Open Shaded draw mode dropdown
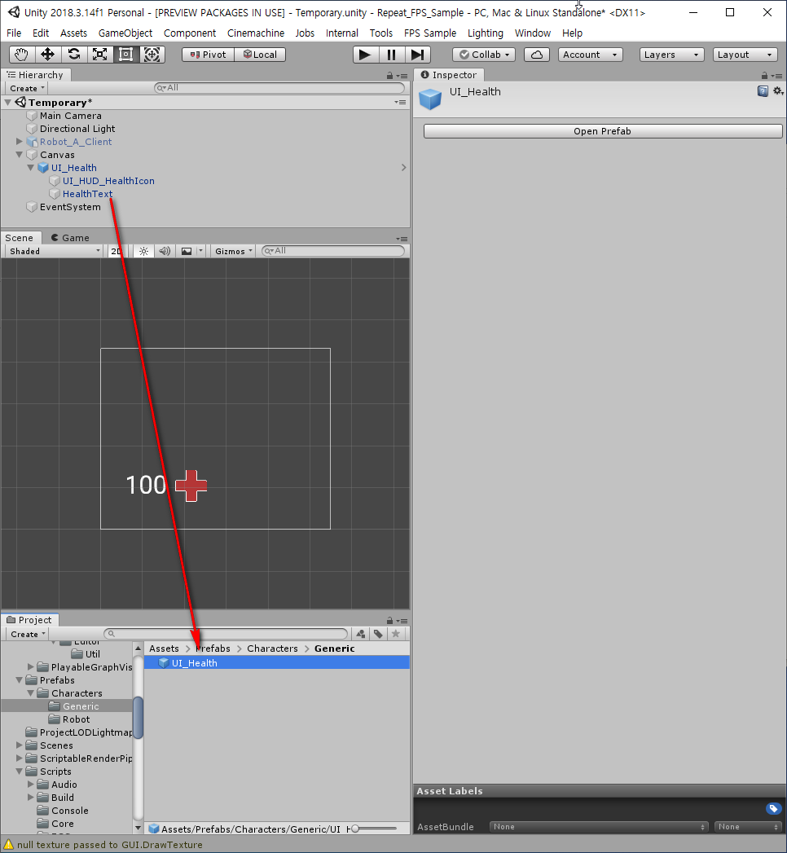787x853 pixels. click(x=55, y=251)
